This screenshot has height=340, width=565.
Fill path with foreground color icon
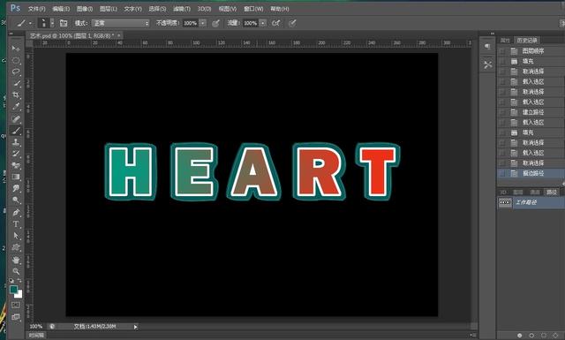click(519, 336)
